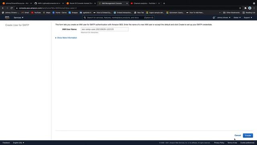This screenshot has width=257, height=145.
Task: Close the IAM Management Console tab
Action: tap(127, 3)
